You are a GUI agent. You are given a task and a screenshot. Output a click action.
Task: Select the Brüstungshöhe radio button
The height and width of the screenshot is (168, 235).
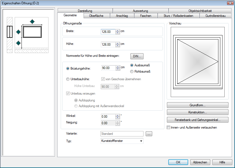pyautogui.click(x=68, y=69)
